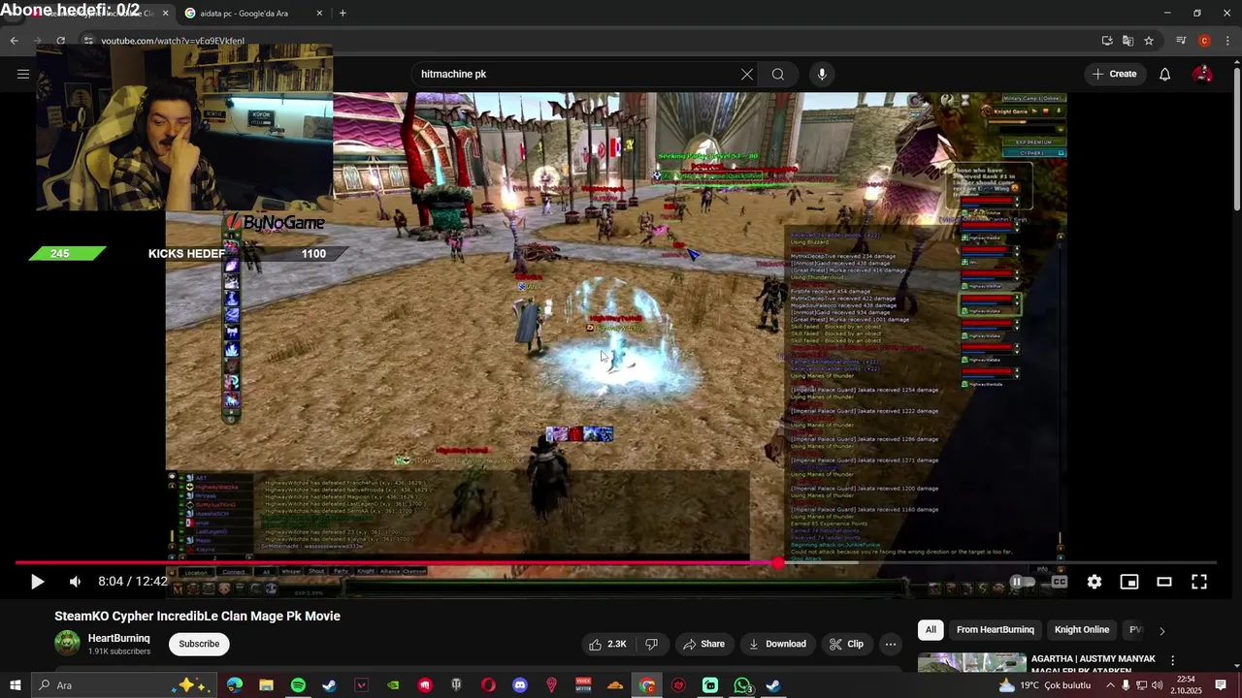1242x698 pixels.
Task: Close the first YouTube browser tab
Action: 165,14
